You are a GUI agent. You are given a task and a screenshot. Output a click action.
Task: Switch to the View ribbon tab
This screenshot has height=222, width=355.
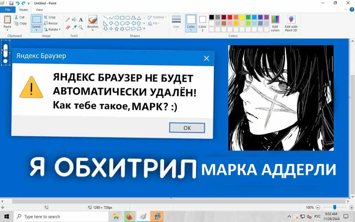pyautogui.click(x=39, y=10)
